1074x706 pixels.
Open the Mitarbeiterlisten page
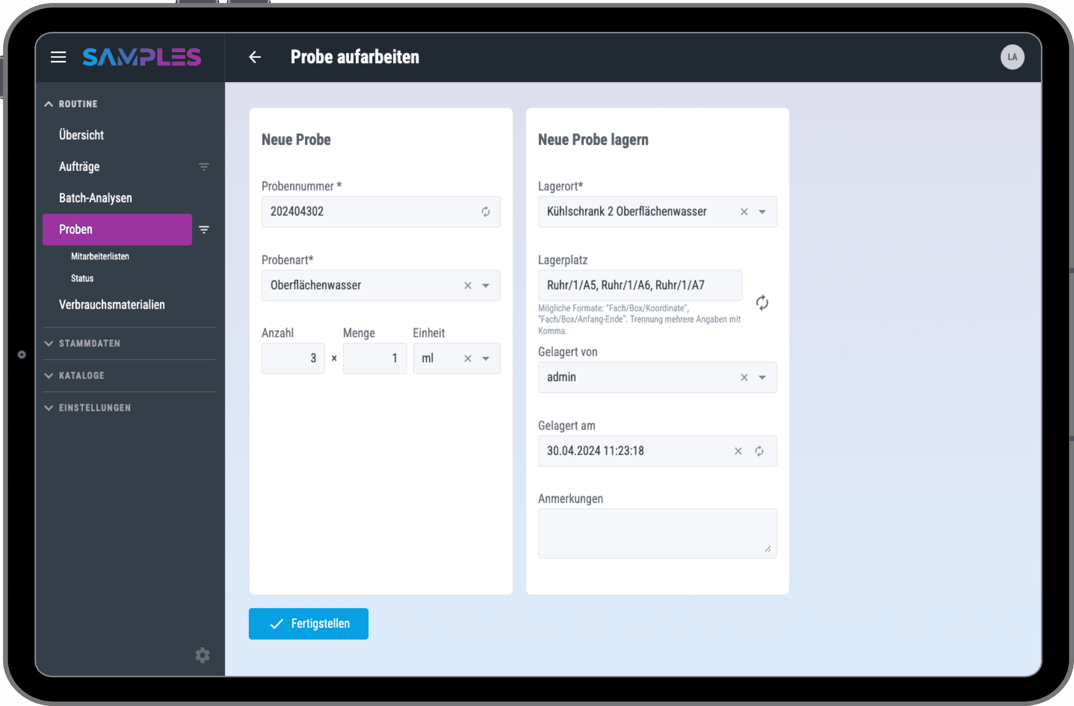[x=100, y=256]
